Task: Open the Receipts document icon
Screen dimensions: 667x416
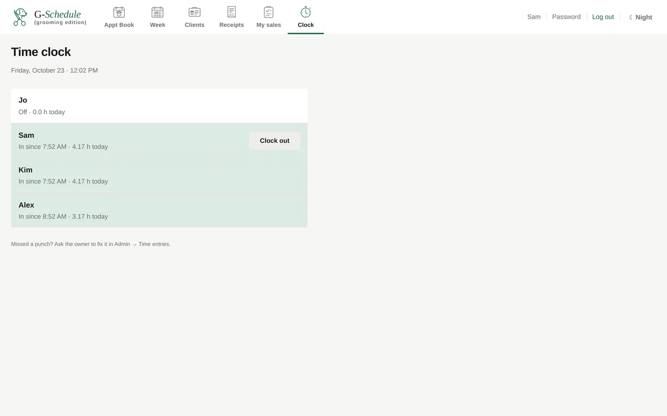Action: pos(231,12)
